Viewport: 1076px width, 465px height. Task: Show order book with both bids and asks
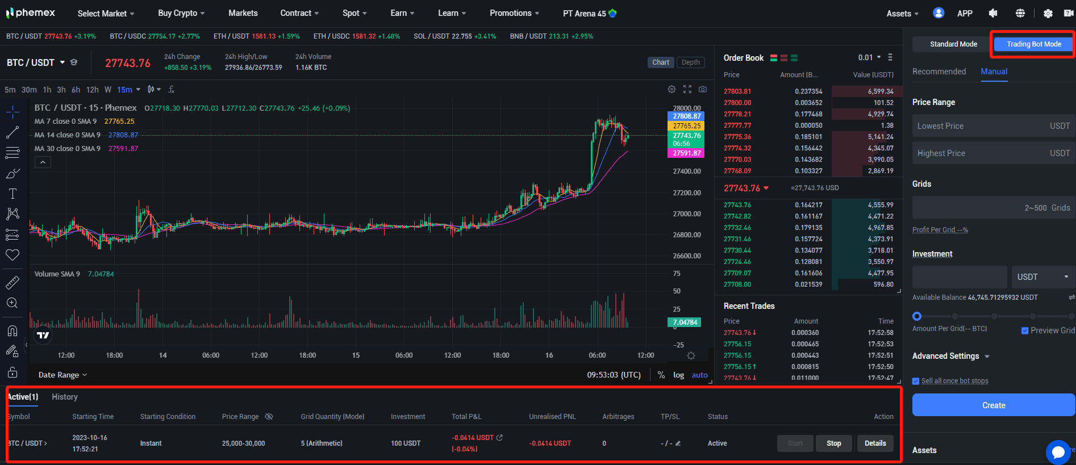(x=774, y=58)
